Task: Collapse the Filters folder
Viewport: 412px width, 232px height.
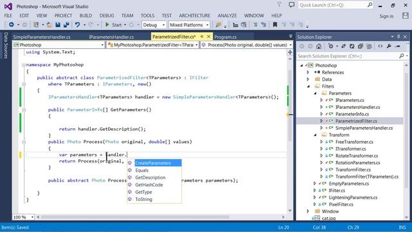Action: pyautogui.click(x=308, y=86)
